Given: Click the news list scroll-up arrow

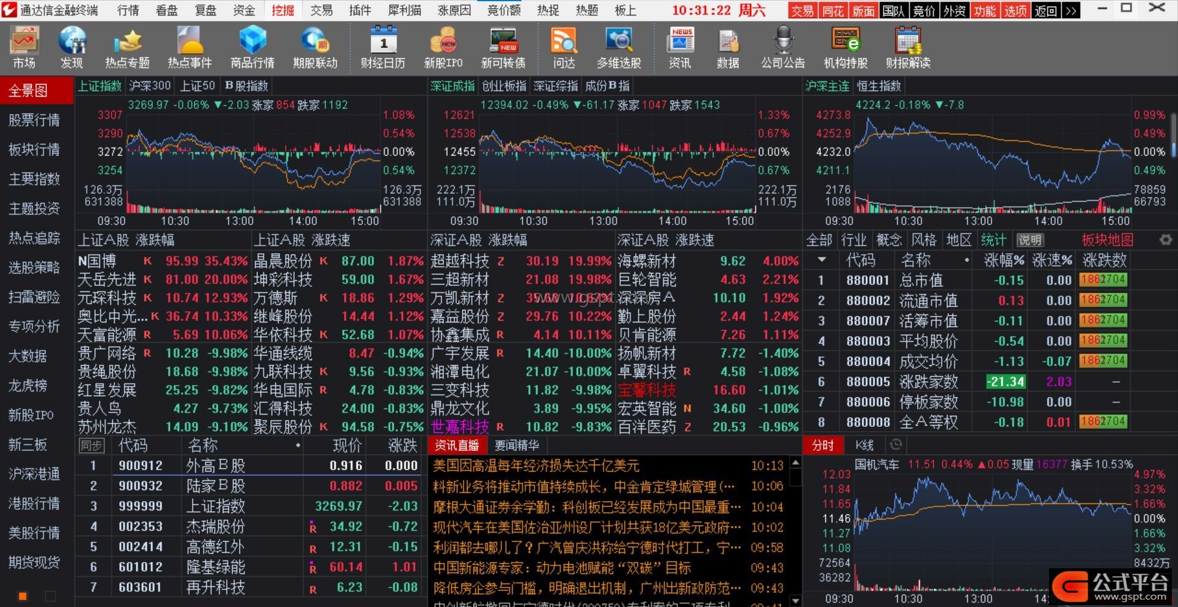Looking at the screenshot, I should click(795, 462).
